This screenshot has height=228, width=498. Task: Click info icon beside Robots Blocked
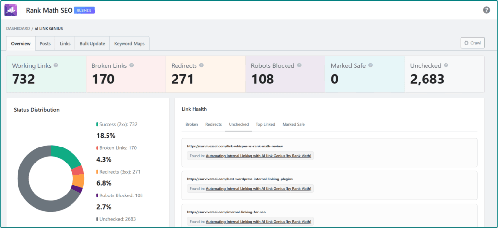click(x=299, y=65)
